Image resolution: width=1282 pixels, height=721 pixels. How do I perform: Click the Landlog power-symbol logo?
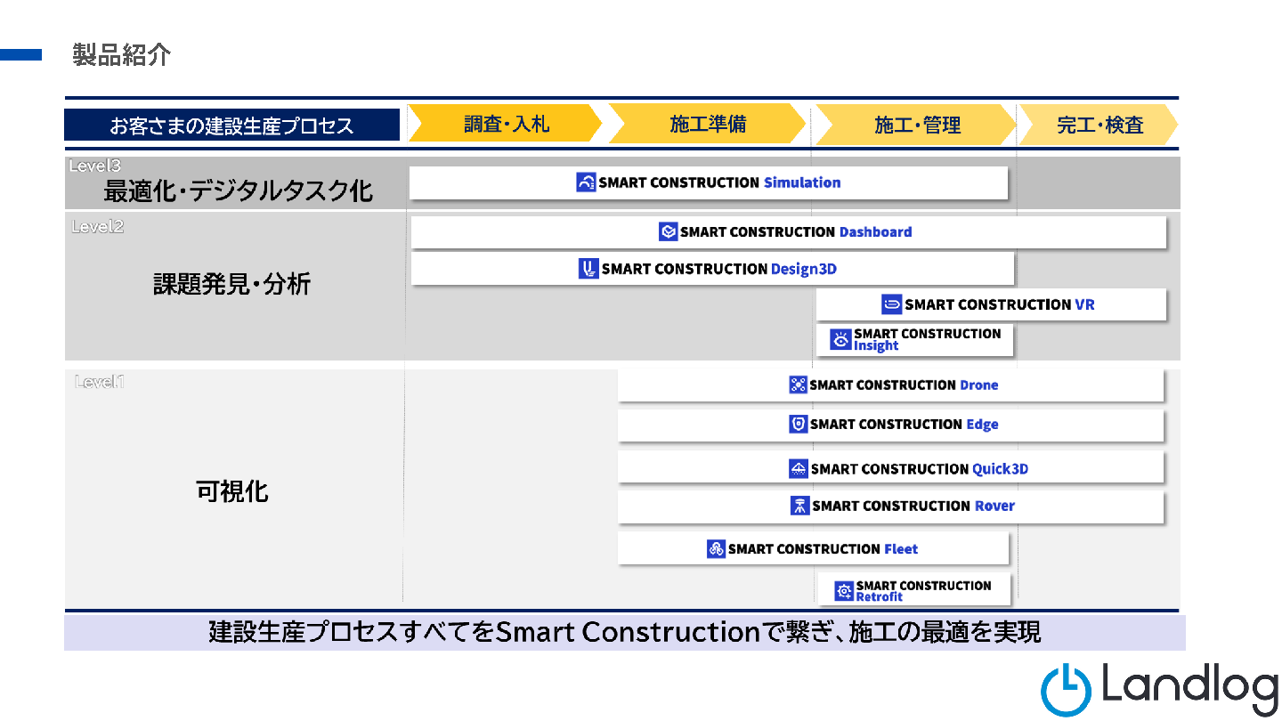[1066, 689]
